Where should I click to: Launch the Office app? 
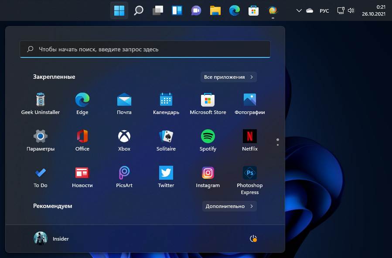pos(82,140)
